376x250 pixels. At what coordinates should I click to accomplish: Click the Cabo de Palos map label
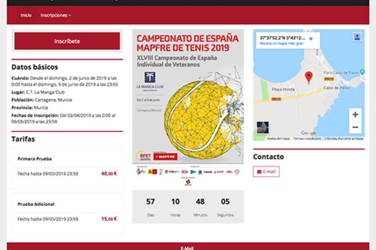pos(336,88)
